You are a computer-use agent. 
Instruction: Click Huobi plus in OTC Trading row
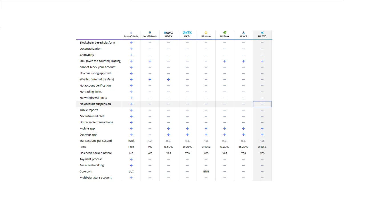[x=243, y=61]
